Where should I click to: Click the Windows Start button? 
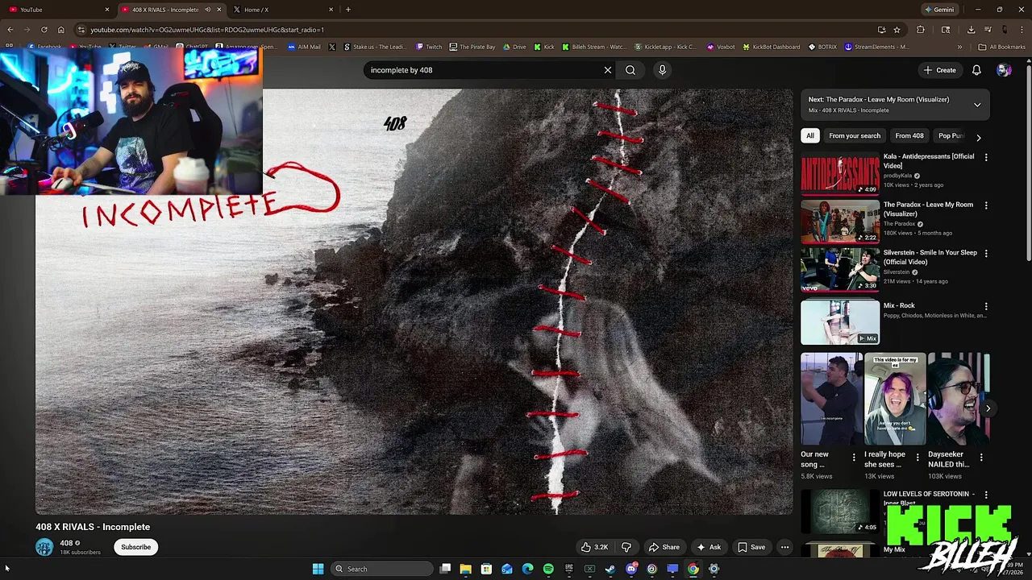[318, 569]
